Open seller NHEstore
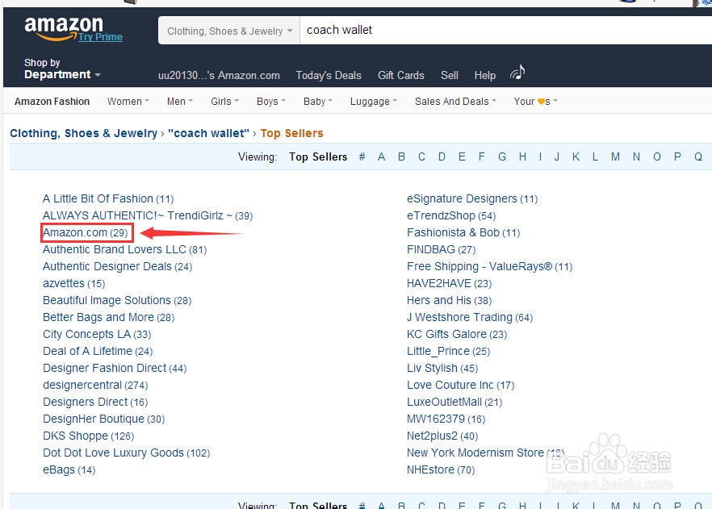 pyautogui.click(x=441, y=469)
